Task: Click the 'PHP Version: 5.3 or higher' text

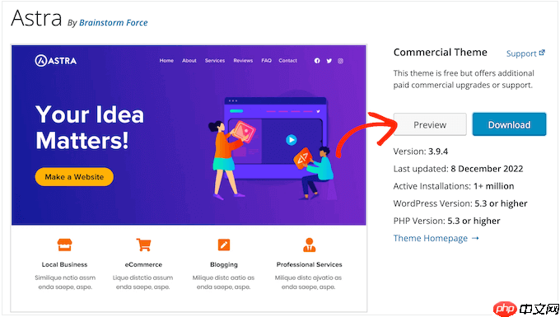Action: pyautogui.click(x=447, y=221)
